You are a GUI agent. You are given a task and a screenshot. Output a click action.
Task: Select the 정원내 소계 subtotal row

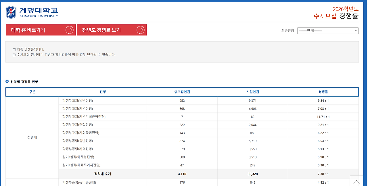click(208, 174)
